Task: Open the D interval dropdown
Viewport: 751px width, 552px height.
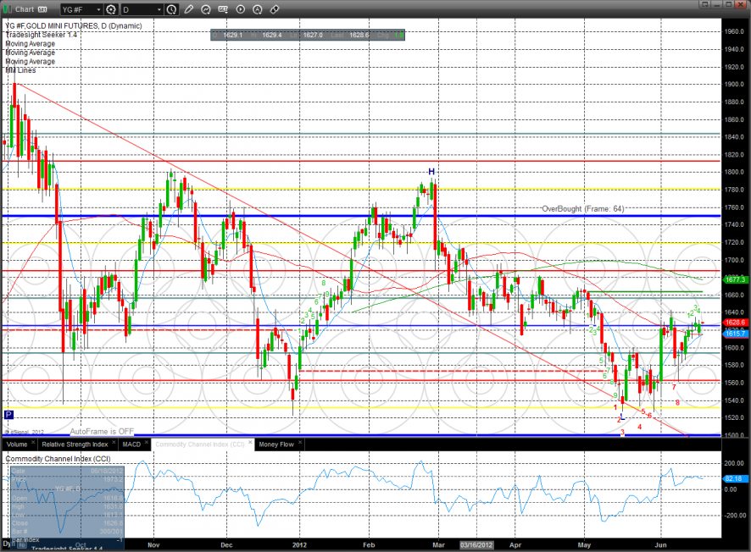Action: (142, 10)
